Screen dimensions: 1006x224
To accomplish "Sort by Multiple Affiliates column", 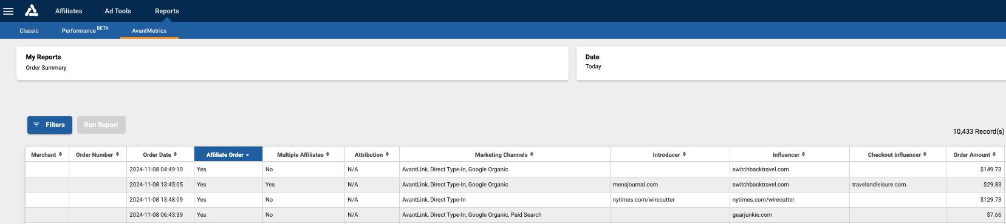I will [303, 154].
